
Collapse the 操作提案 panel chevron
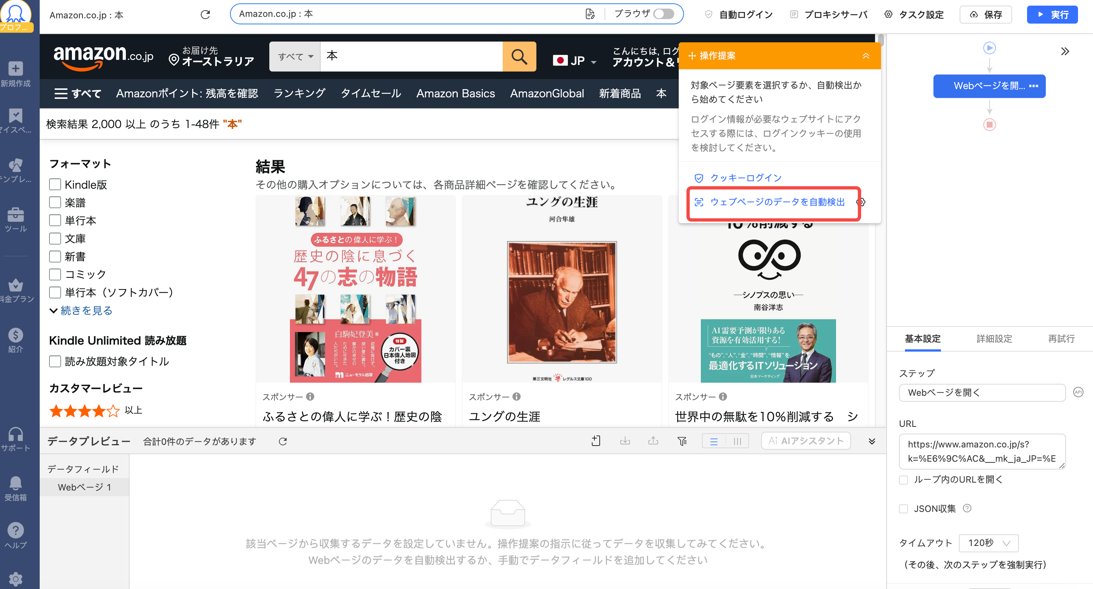(866, 55)
